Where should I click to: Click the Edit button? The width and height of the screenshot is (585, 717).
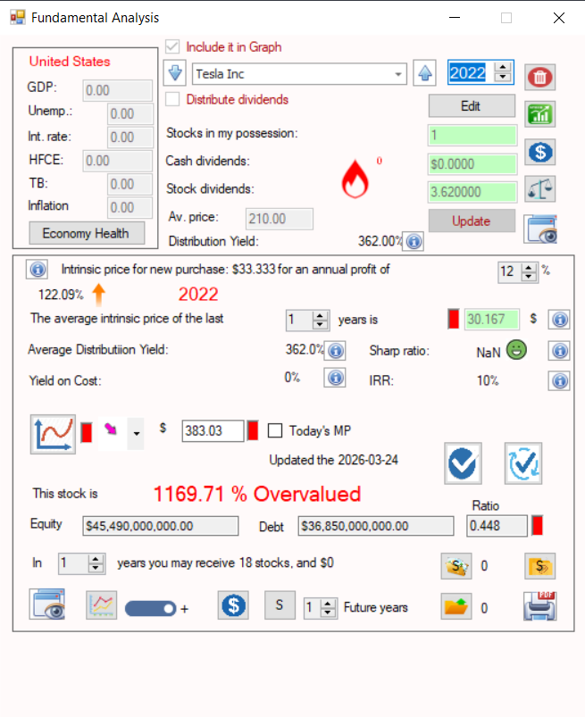click(472, 106)
